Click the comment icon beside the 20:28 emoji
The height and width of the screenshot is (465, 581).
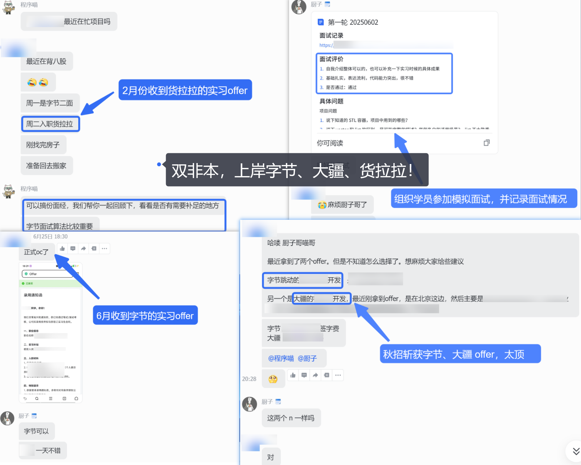tap(304, 375)
